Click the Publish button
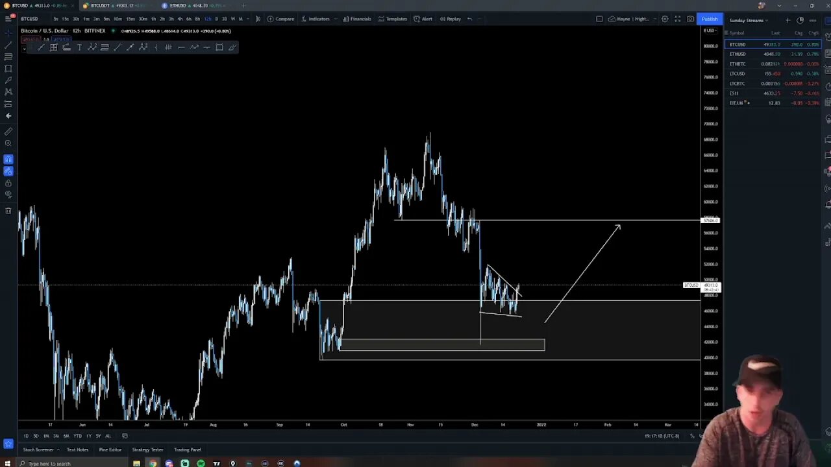831x467 pixels. (710, 19)
